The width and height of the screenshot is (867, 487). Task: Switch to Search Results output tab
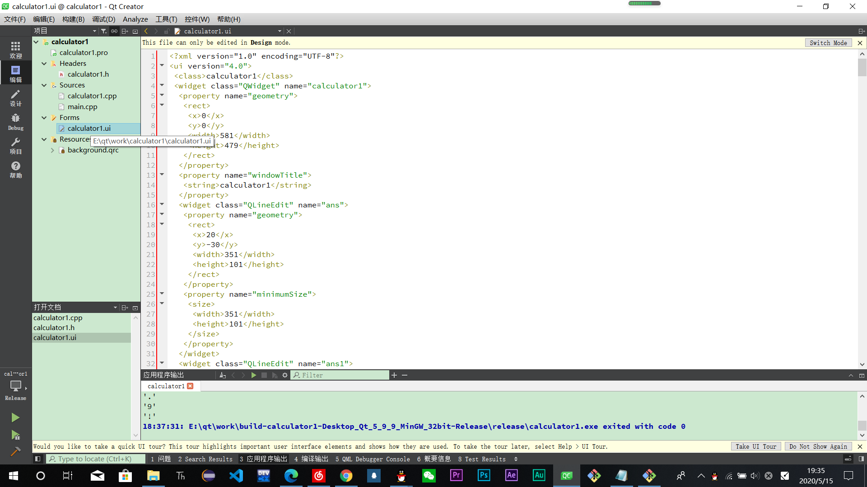[205, 459]
